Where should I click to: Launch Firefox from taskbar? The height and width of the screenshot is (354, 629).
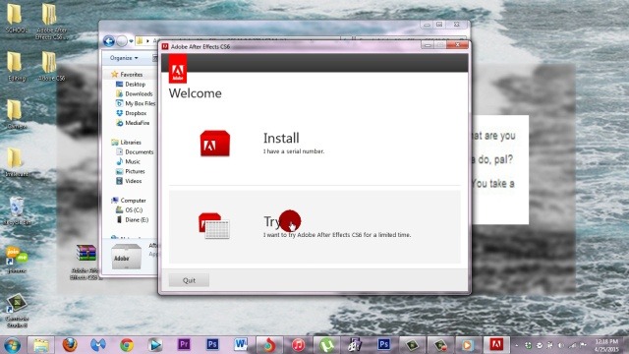pos(70,345)
